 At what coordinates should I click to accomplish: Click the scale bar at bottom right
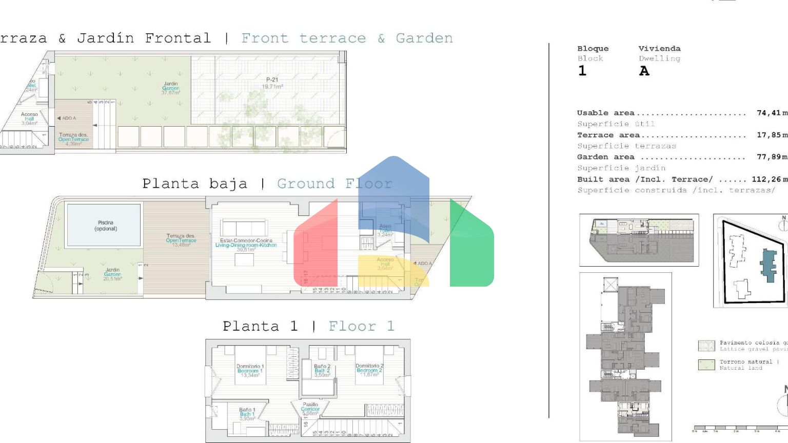(739, 428)
